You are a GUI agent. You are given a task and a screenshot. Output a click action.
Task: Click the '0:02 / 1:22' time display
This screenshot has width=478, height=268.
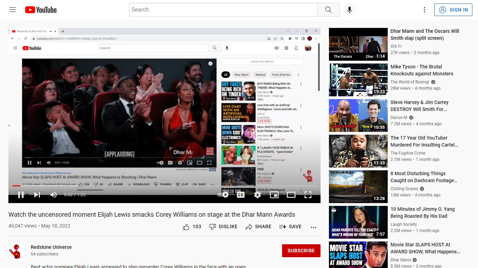tap(75, 195)
